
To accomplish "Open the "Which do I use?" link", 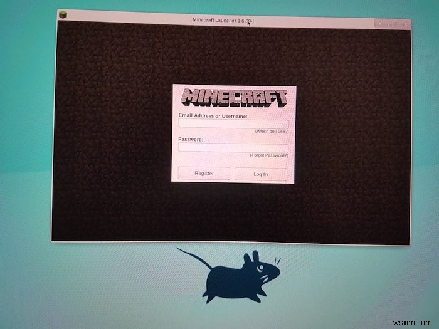I will click(x=272, y=131).
